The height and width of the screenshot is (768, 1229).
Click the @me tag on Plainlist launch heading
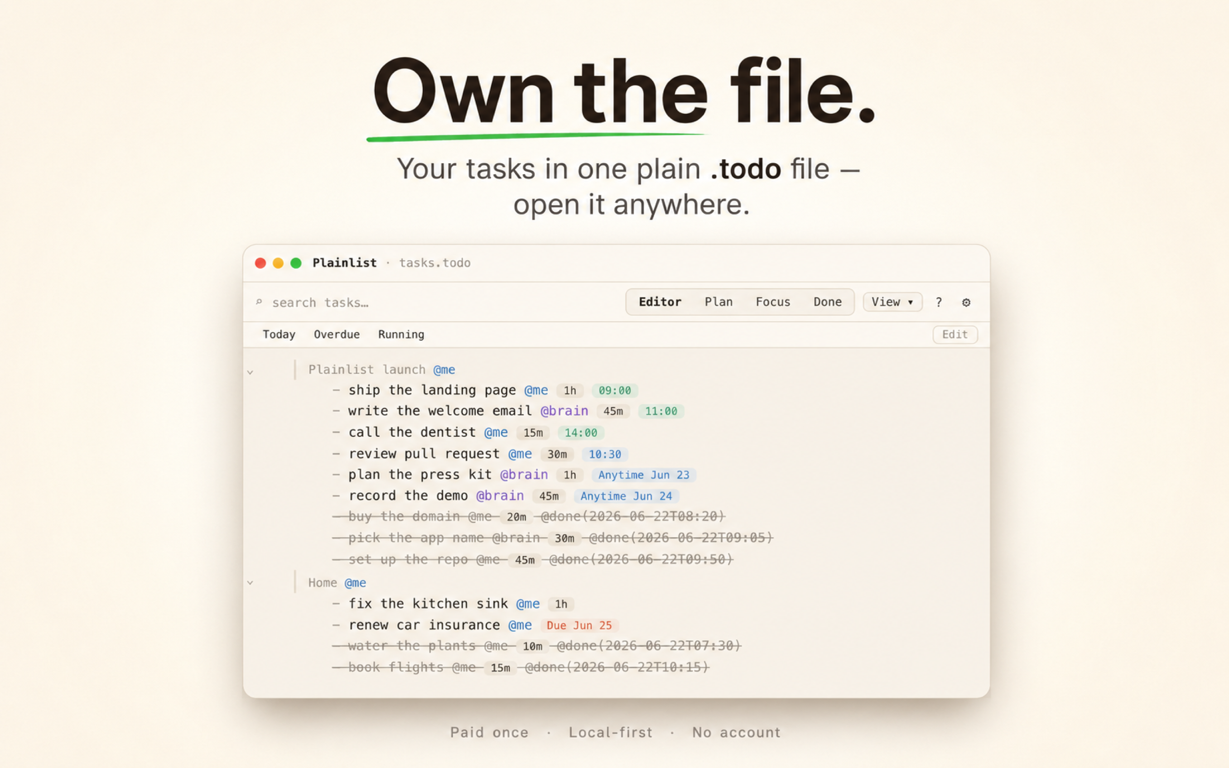[444, 369]
